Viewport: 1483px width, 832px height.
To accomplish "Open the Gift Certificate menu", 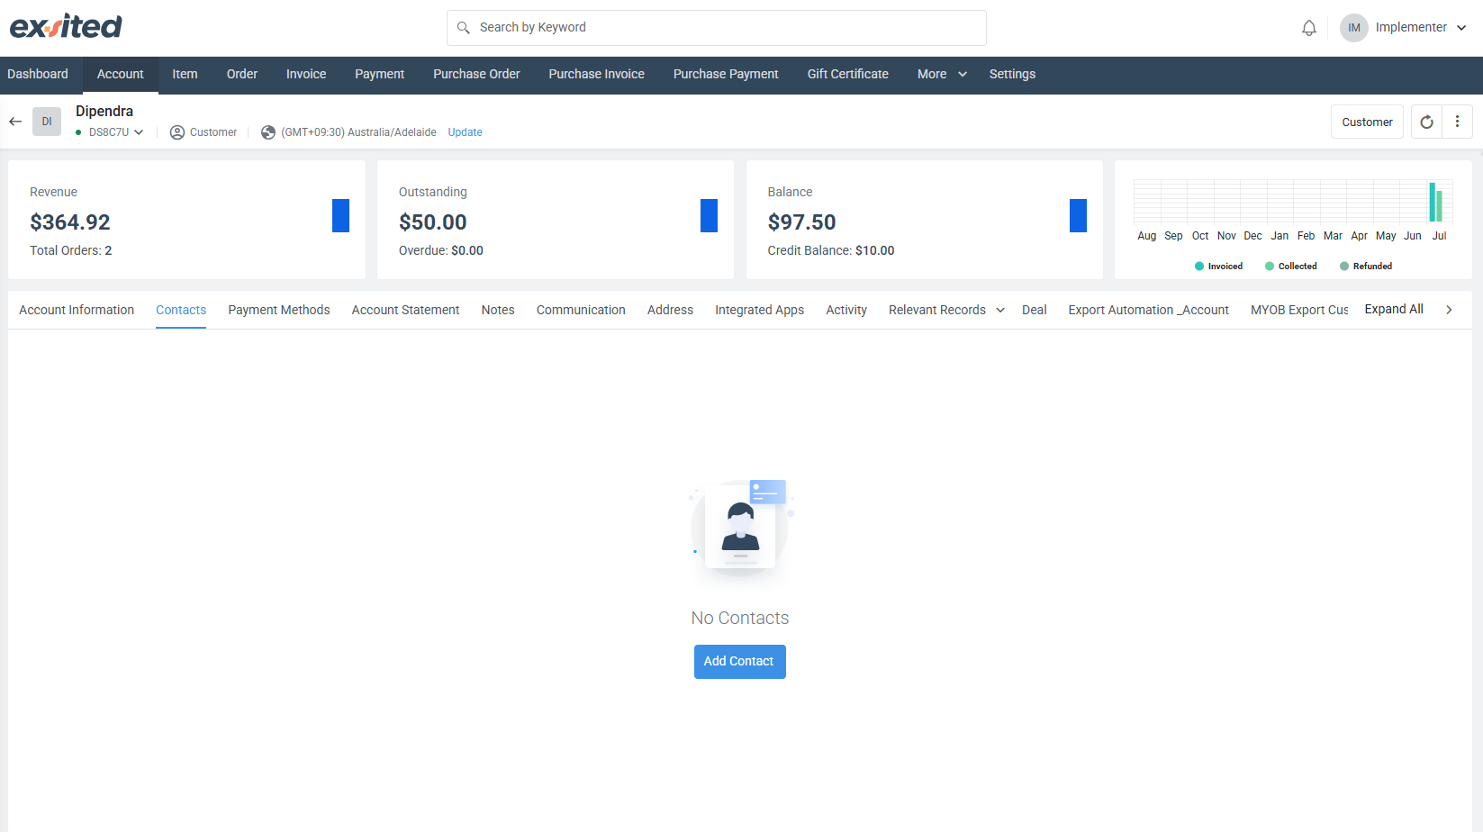I will (848, 75).
